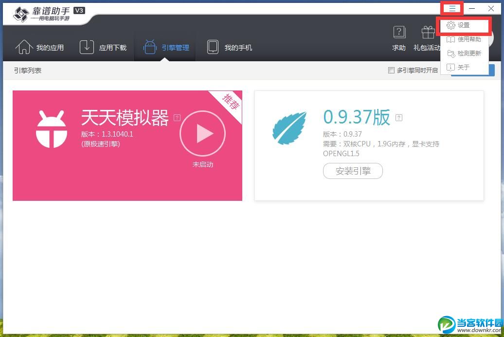
Task: Go to 应用下载 tab
Action: [x=103, y=47]
